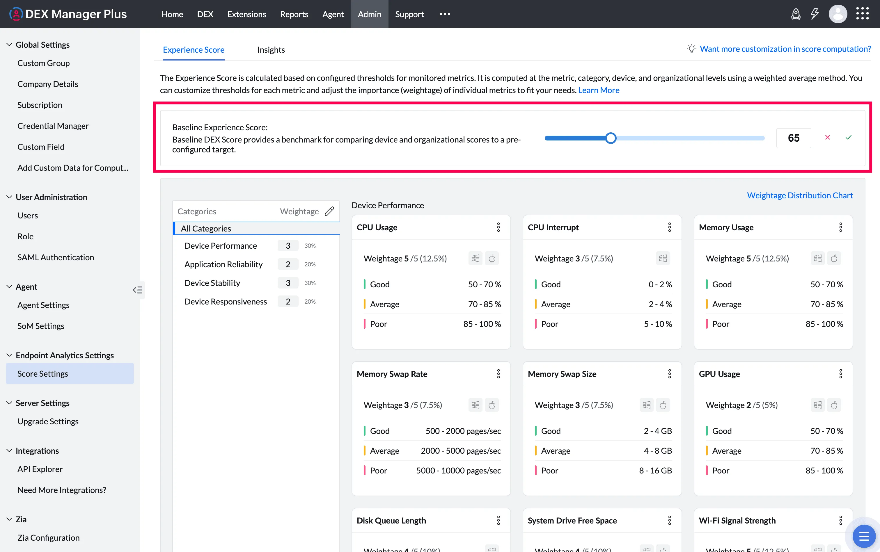The image size is (880, 552).
Task: Open the user profile avatar
Action: pyautogui.click(x=838, y=14)
